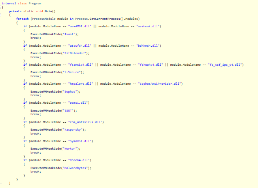Click the "hmpalert.dll" string

tap(81, 84)
